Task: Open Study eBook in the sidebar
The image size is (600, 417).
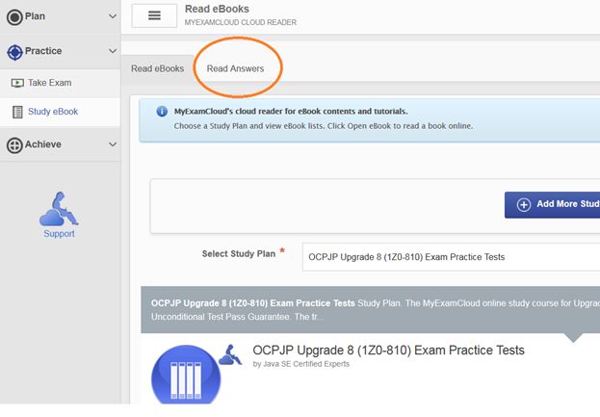Action: [x=60, y=112]
